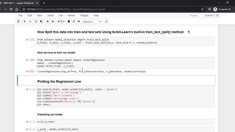Restart kernel and run all cells icon
The width and height of the screenshot is (235, 132).
(x=79, y=22)
